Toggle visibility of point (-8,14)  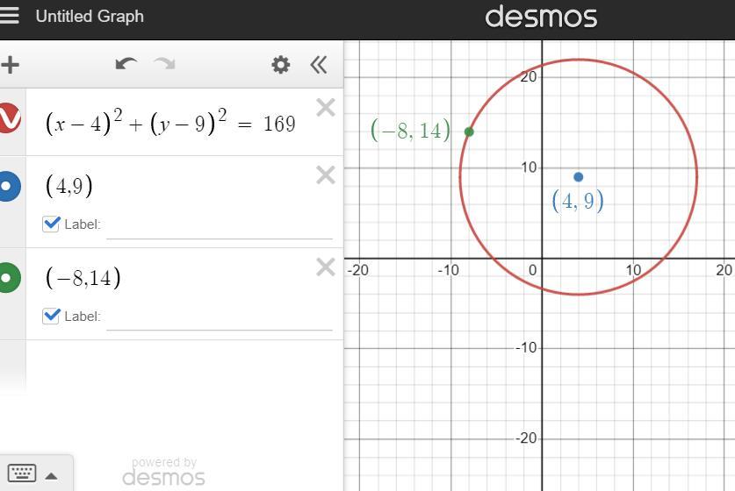(x=10, y=278)
